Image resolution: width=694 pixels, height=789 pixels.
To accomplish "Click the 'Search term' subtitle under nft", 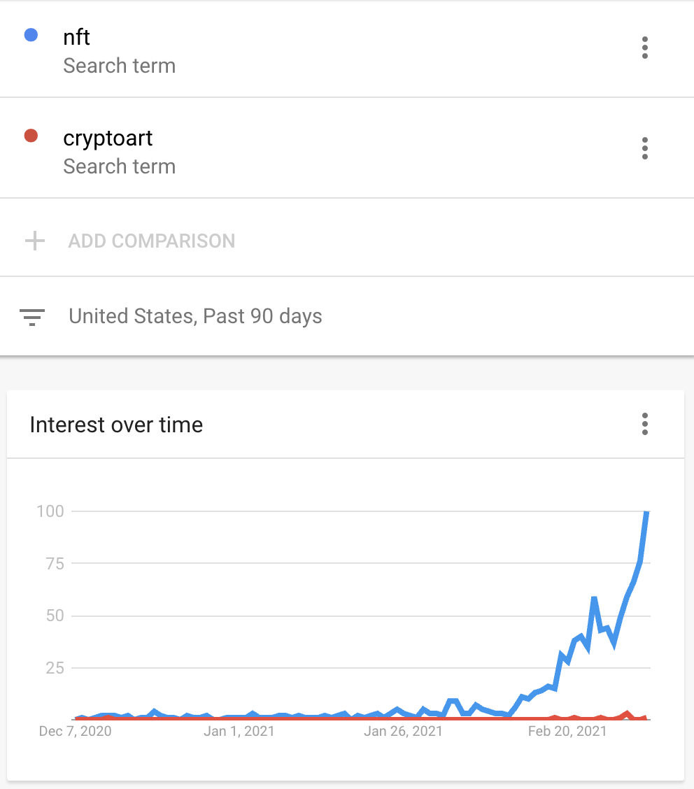I will [119, 66].
